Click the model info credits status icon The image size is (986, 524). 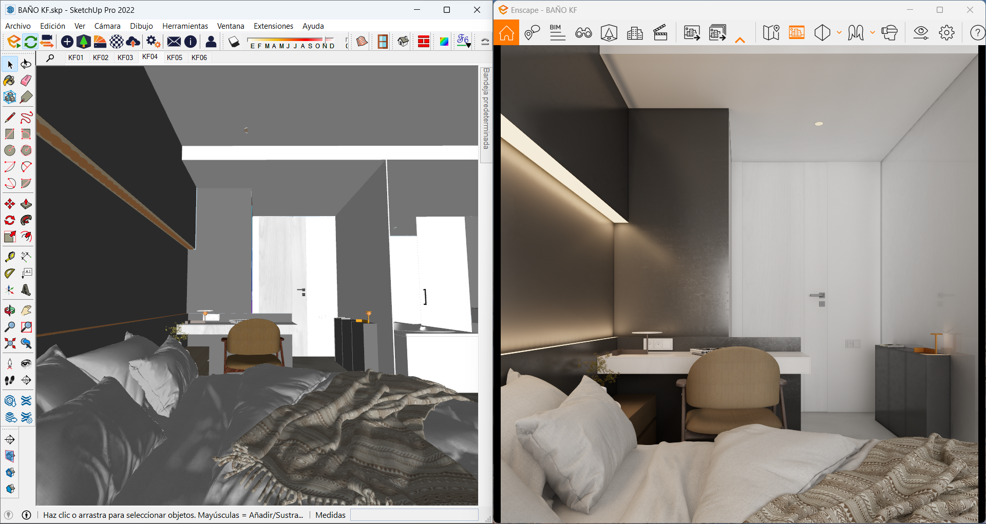[27, 515]
